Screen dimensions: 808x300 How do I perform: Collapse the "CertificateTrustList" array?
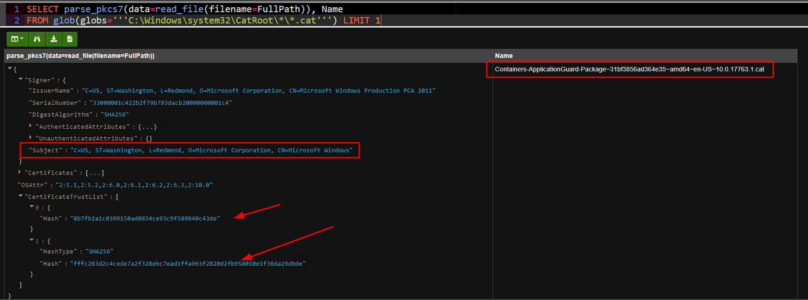pos(21,196)
